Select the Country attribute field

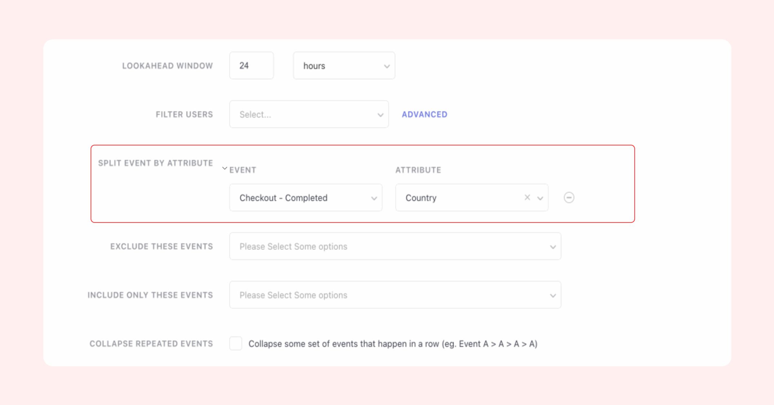pyautogui.click(x=458, y=198)
